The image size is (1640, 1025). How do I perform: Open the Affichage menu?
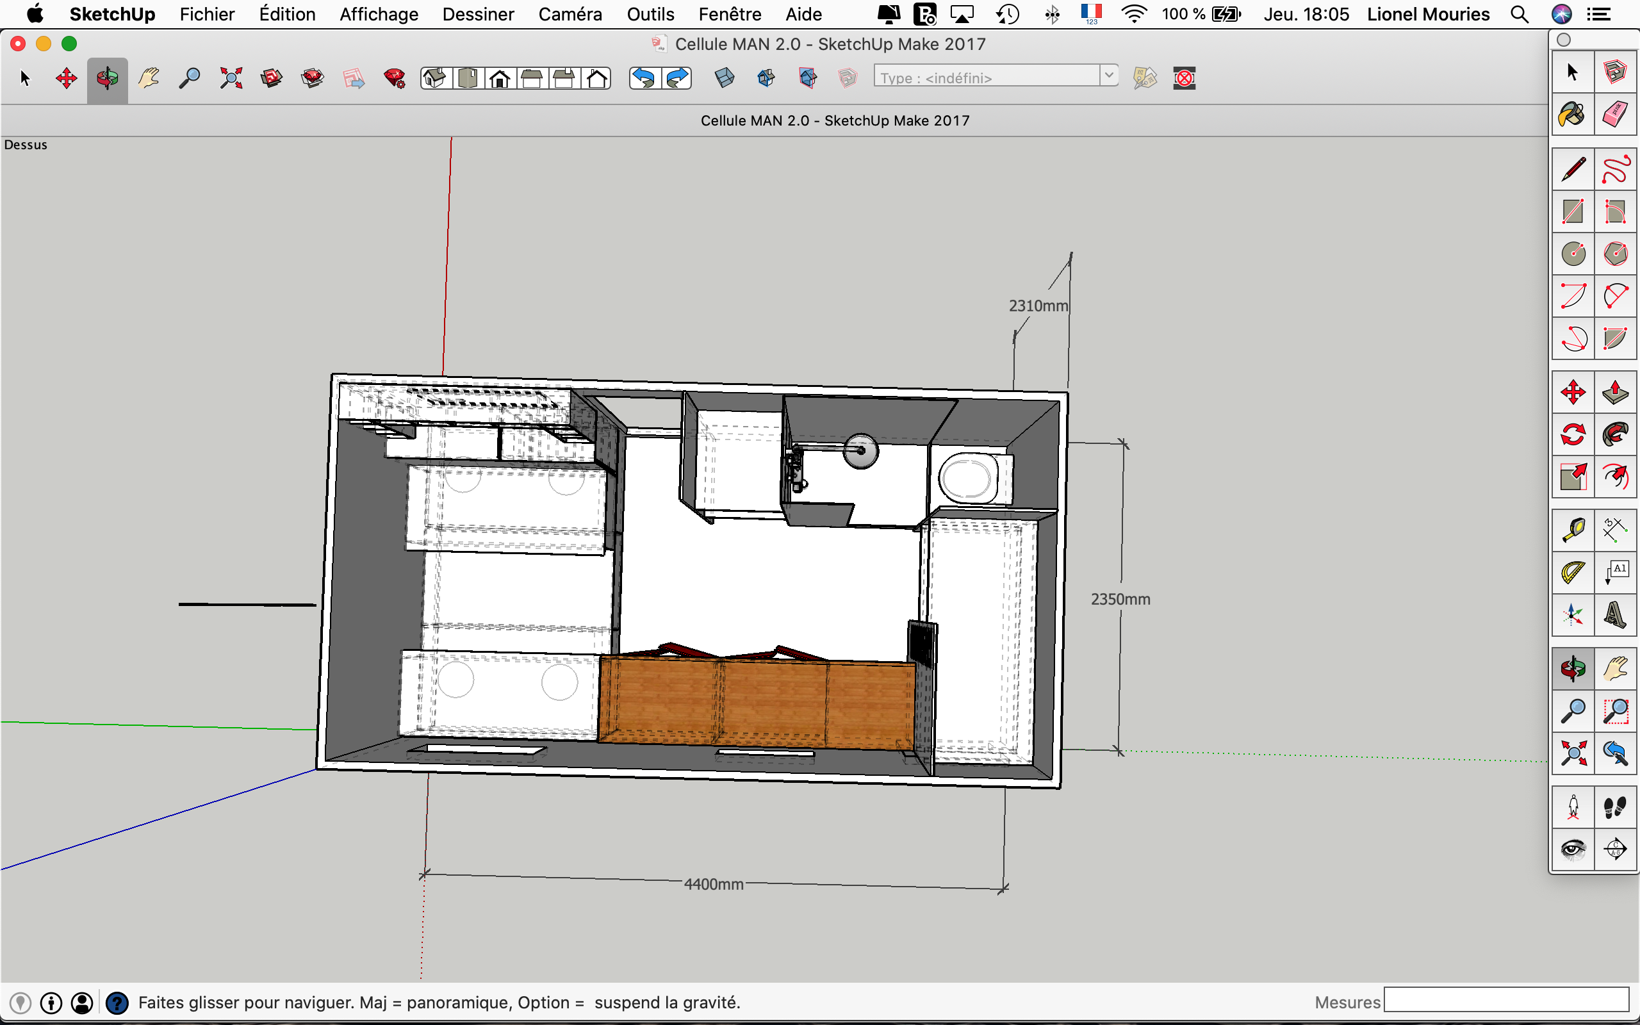(x=379, y=14)
